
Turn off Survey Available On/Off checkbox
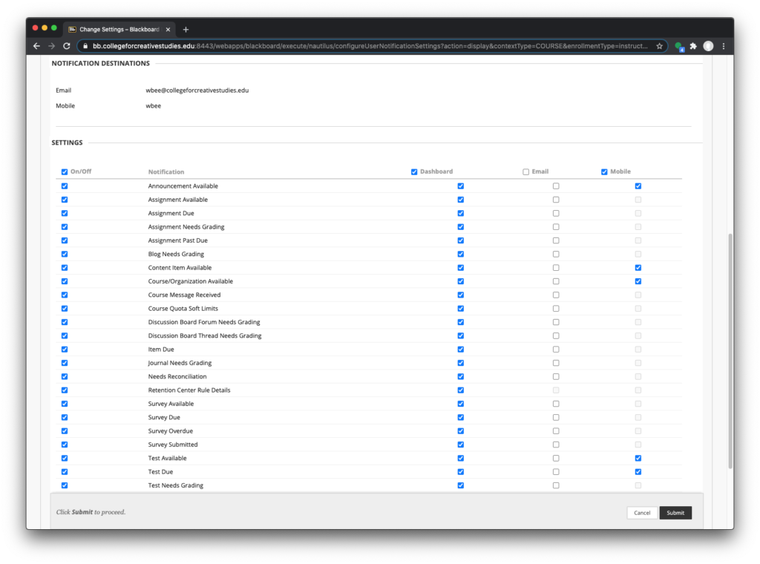point(65,404)
